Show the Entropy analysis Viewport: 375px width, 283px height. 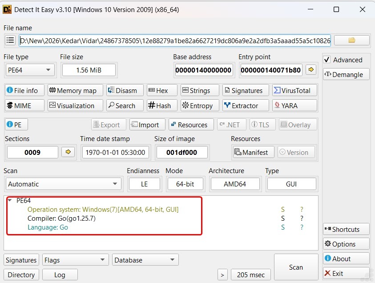(x=197, y=105)
